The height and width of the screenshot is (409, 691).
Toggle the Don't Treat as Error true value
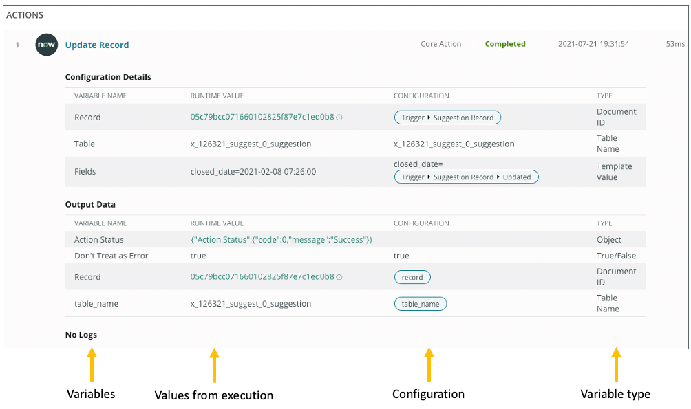[196, 254]
